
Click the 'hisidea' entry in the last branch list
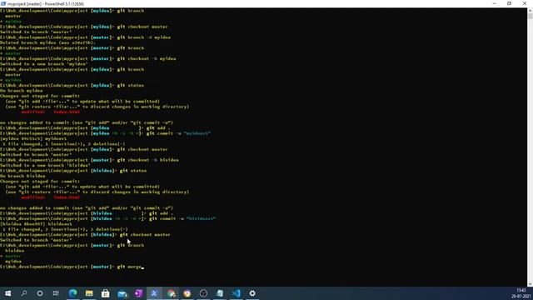(15, 251)
